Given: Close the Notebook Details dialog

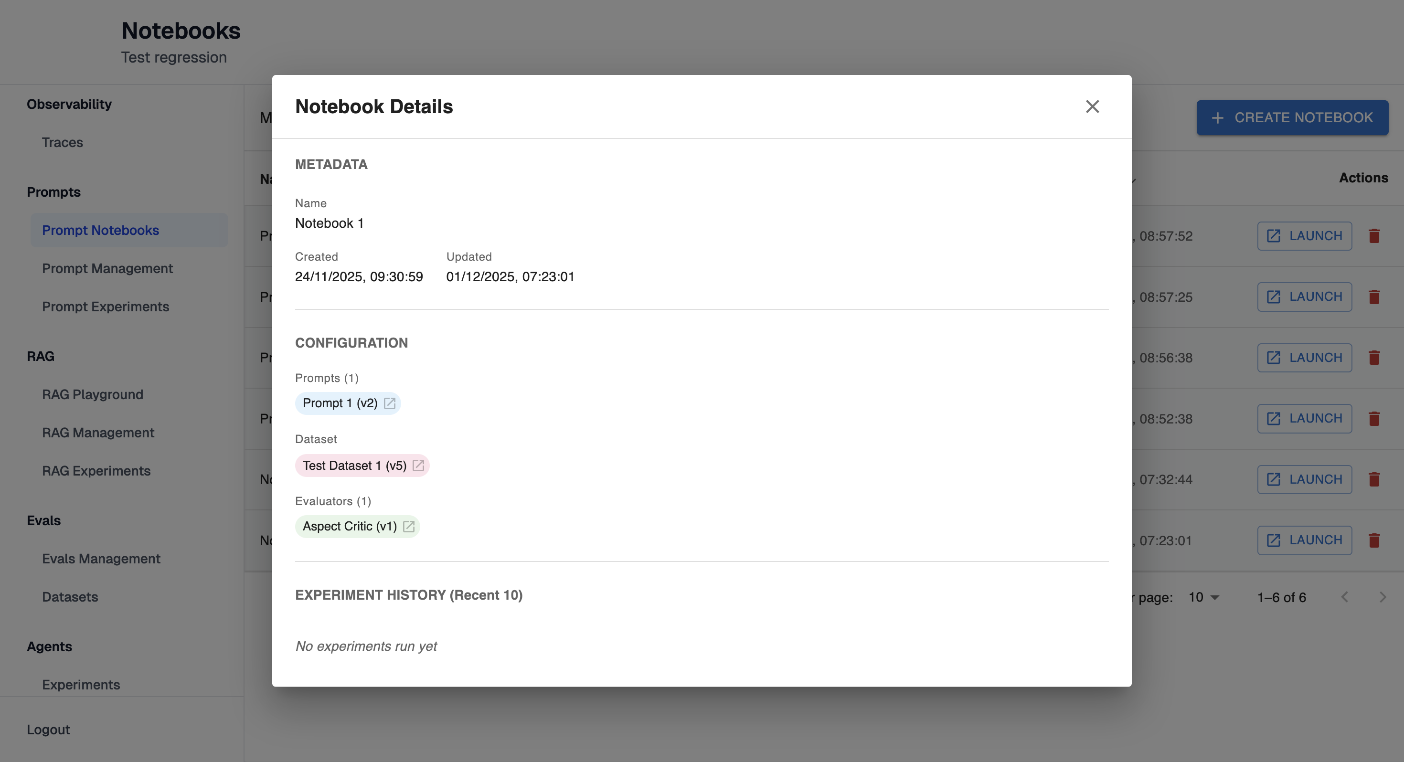Looking at the screenshot, I should click(1092, 106).
